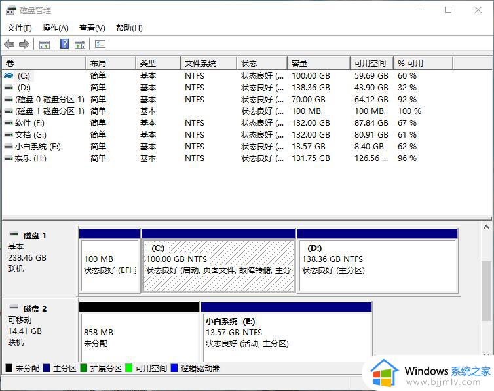Click the show/hide console tree icon
Viewport: 494px width, 391px height.
[x=45, y=45]
